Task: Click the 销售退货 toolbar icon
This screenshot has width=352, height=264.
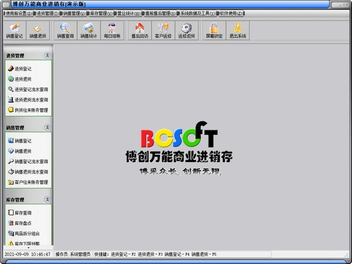Action: [38, 30]
